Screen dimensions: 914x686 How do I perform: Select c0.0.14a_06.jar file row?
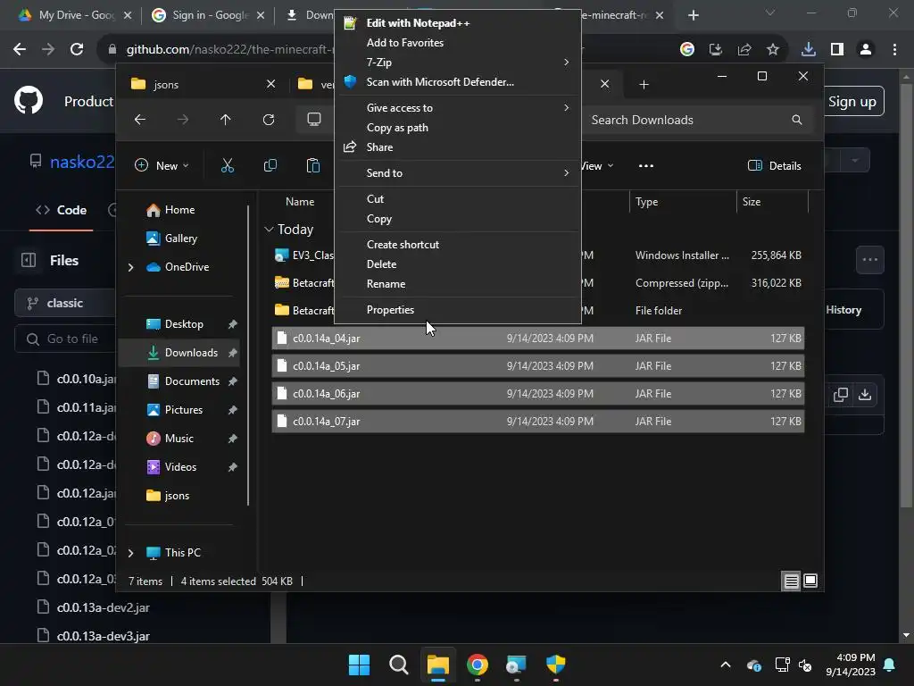[x=537, y=394]
